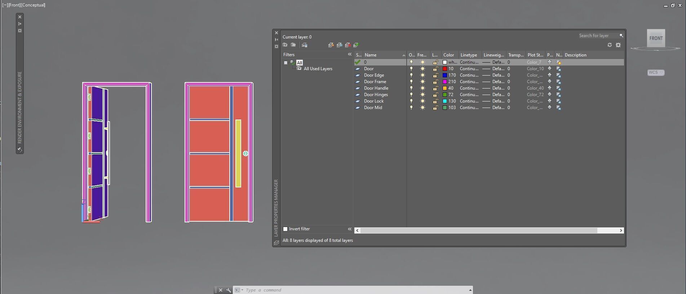Turn off the Door layer lightbulb
Image resolution: width=686 pixels, height=294 pixels.
[x=411, y=69]
